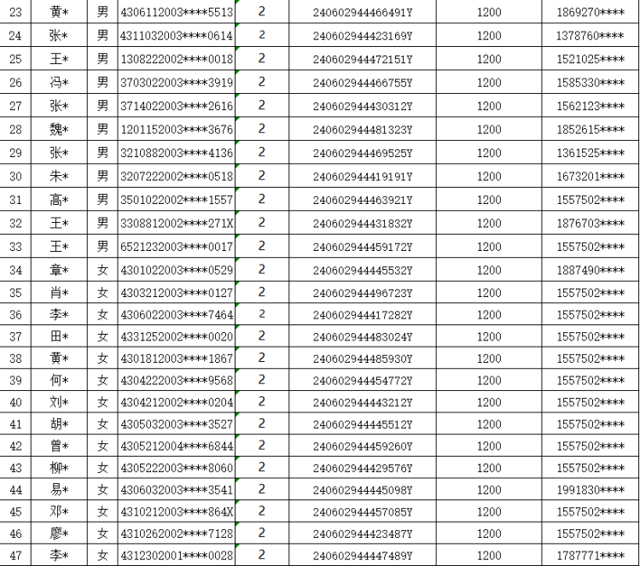
Task: Select row number 25 cell
Action: point(14,59)
